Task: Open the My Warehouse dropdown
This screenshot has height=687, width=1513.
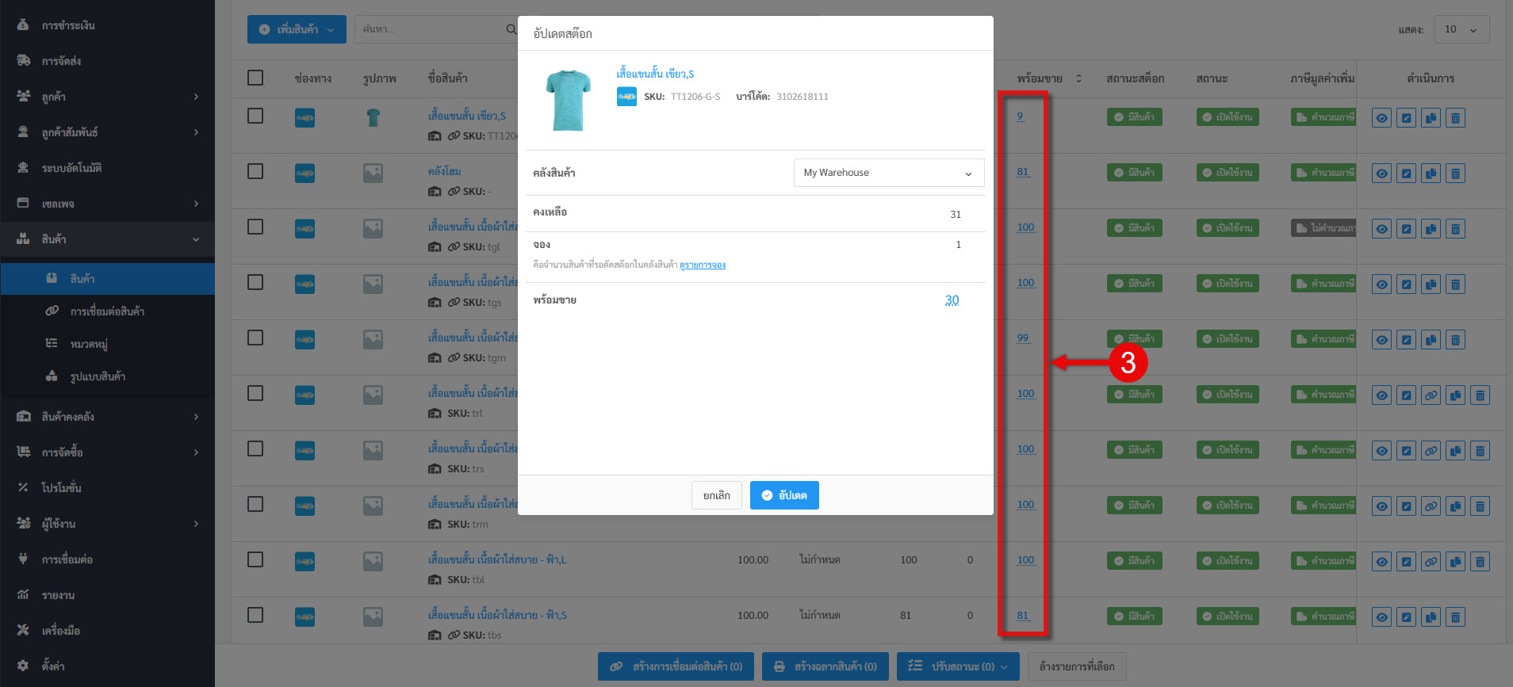Action: [x=888, y=173]
